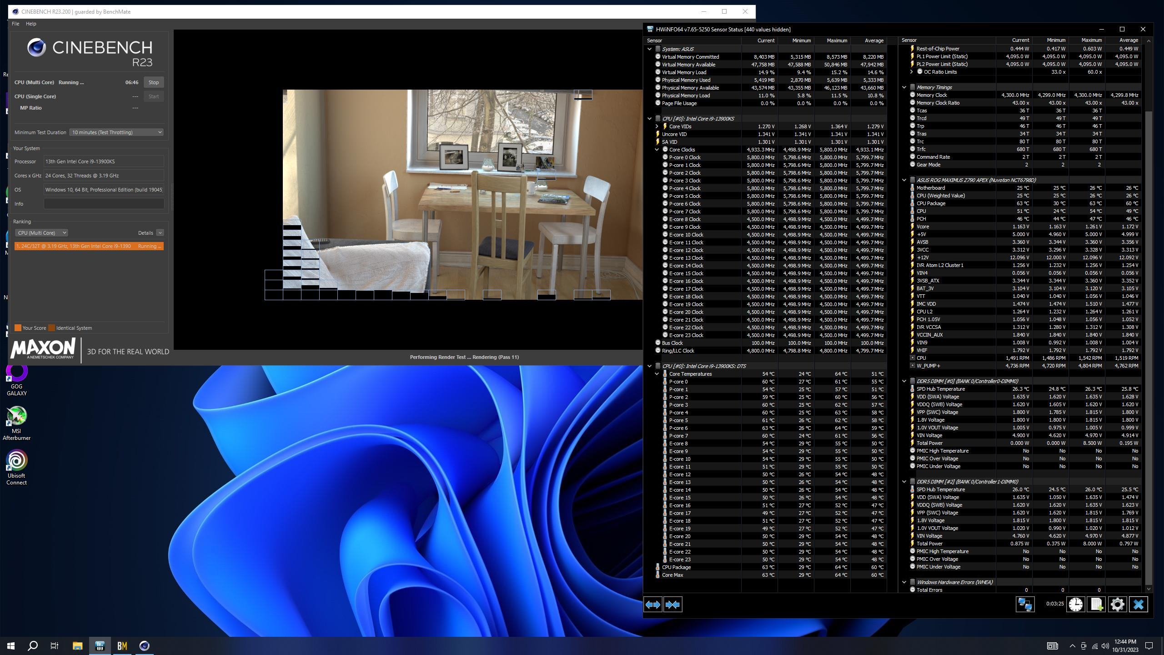Image resolution: width=1164 pixels, height=655 pixels.
Task: Open Task View on the taskbar
Action: 55,645
